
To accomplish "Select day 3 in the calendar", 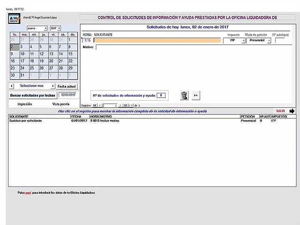I will pos(24,47).
